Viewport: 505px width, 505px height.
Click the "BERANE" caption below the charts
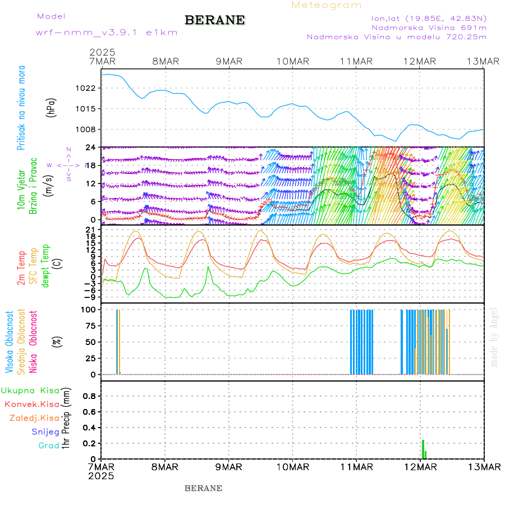pyautogui.click(x=203, y=488)
